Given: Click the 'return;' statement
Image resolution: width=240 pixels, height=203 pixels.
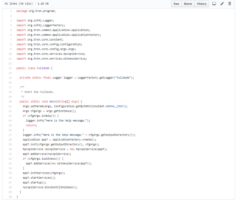Looking at the screenshot, I should point(31,125).
